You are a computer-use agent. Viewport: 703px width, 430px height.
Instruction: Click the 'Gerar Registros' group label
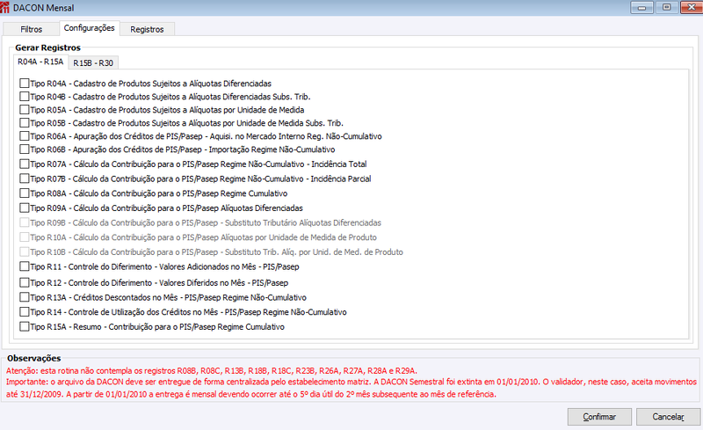coord(48,47)
